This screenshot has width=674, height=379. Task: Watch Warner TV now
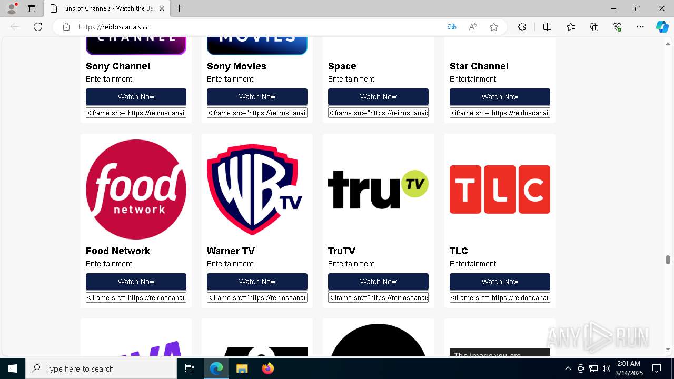pyautogui.click(x=257, y=282)
